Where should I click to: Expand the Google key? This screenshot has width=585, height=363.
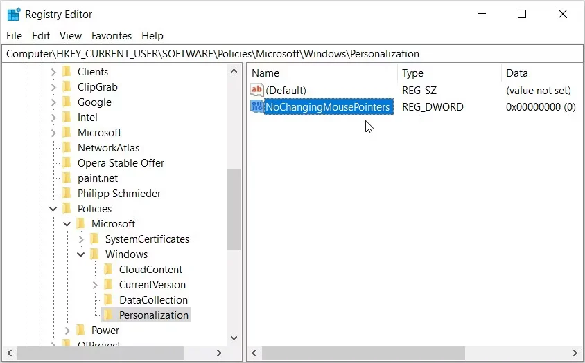(53, 102)
